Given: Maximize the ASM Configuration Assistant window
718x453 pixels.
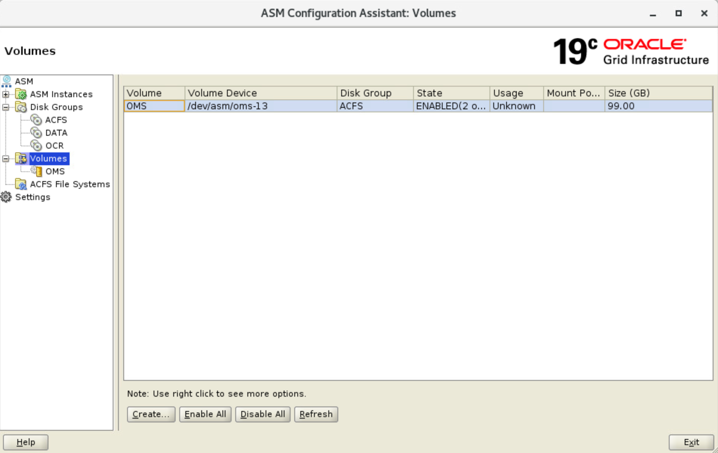Looking at the screenshot, I should pyautogui.click(x=679, y=13).
